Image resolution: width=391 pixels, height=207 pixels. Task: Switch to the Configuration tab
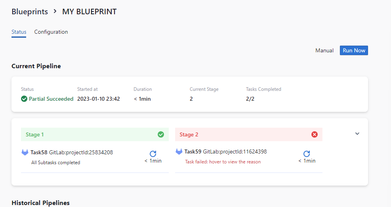coord(51,32)
